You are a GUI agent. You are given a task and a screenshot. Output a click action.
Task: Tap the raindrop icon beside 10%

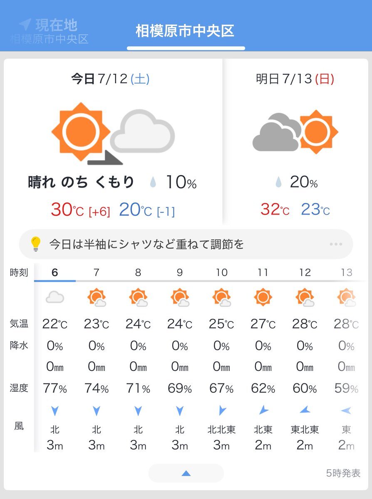coord(154,183)
